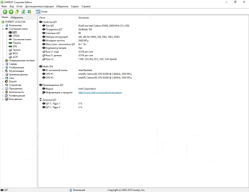
Task: Select the ЦП 1 / Ядро 1 row
Action: click(x=62, y=103)
